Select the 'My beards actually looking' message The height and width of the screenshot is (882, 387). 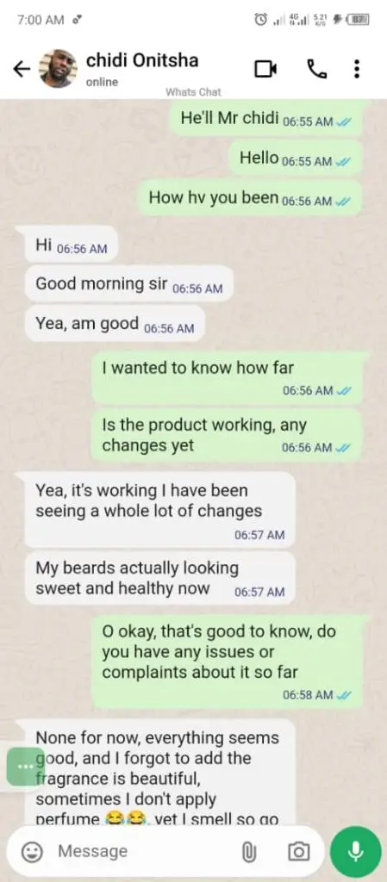(159, 578)
